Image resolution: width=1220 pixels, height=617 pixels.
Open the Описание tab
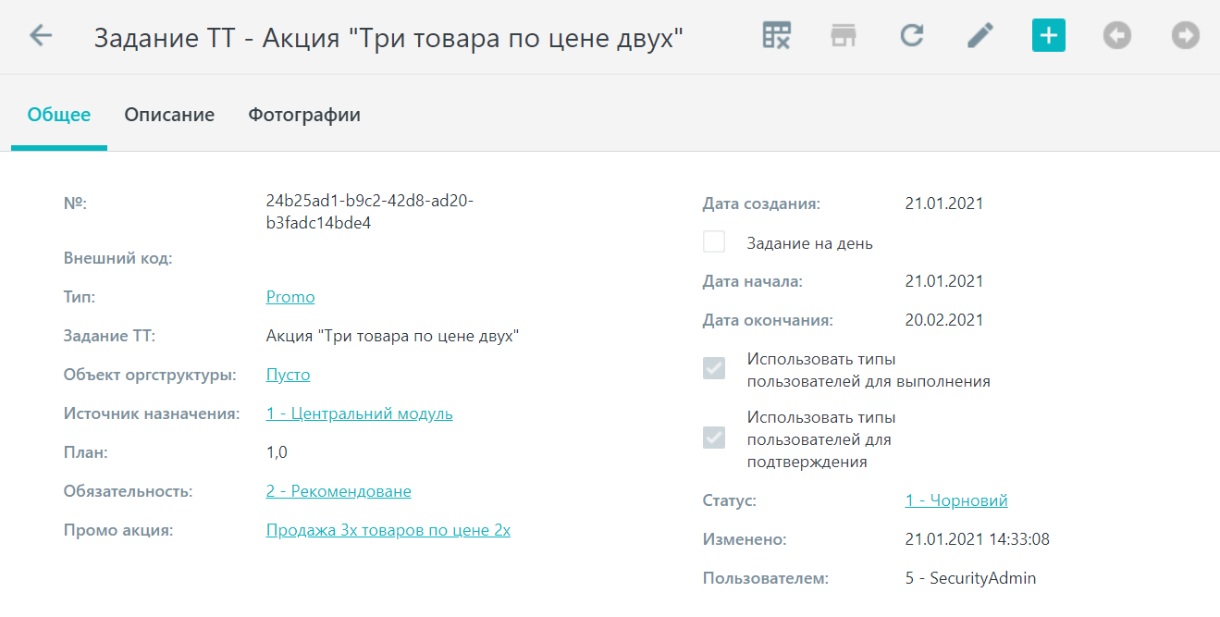coord(169,115)
